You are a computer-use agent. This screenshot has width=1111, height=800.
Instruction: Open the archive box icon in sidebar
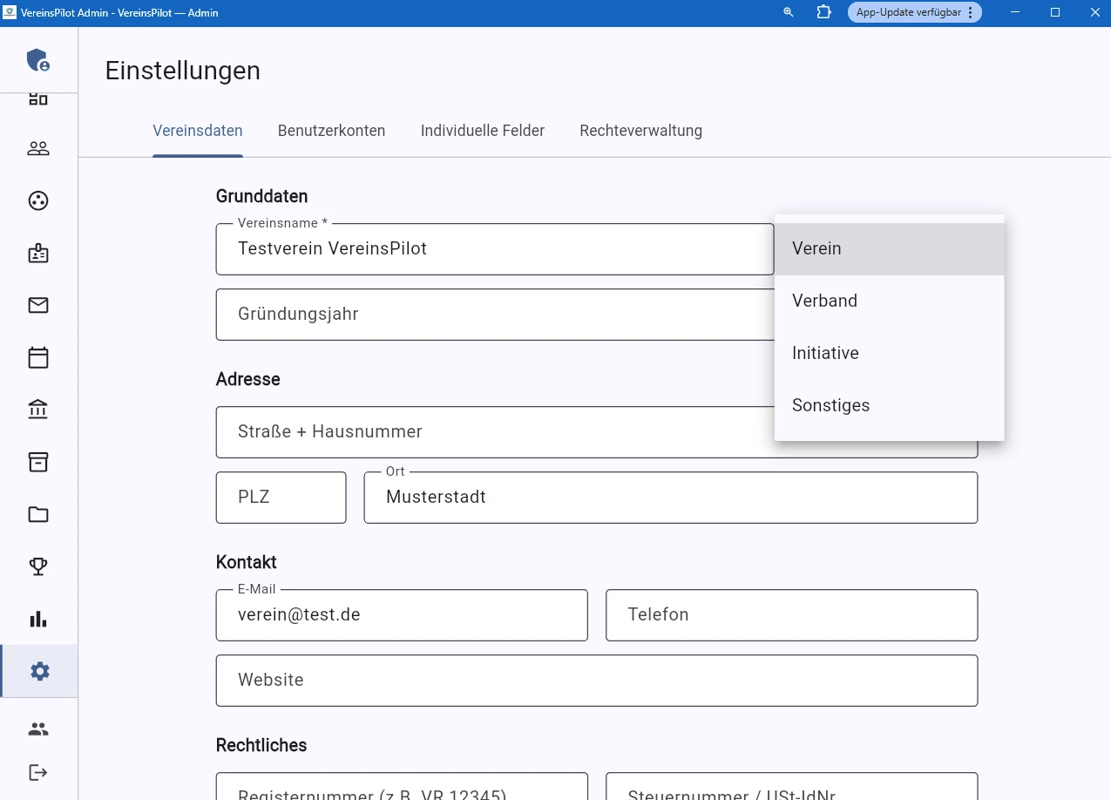coord(38,462)
